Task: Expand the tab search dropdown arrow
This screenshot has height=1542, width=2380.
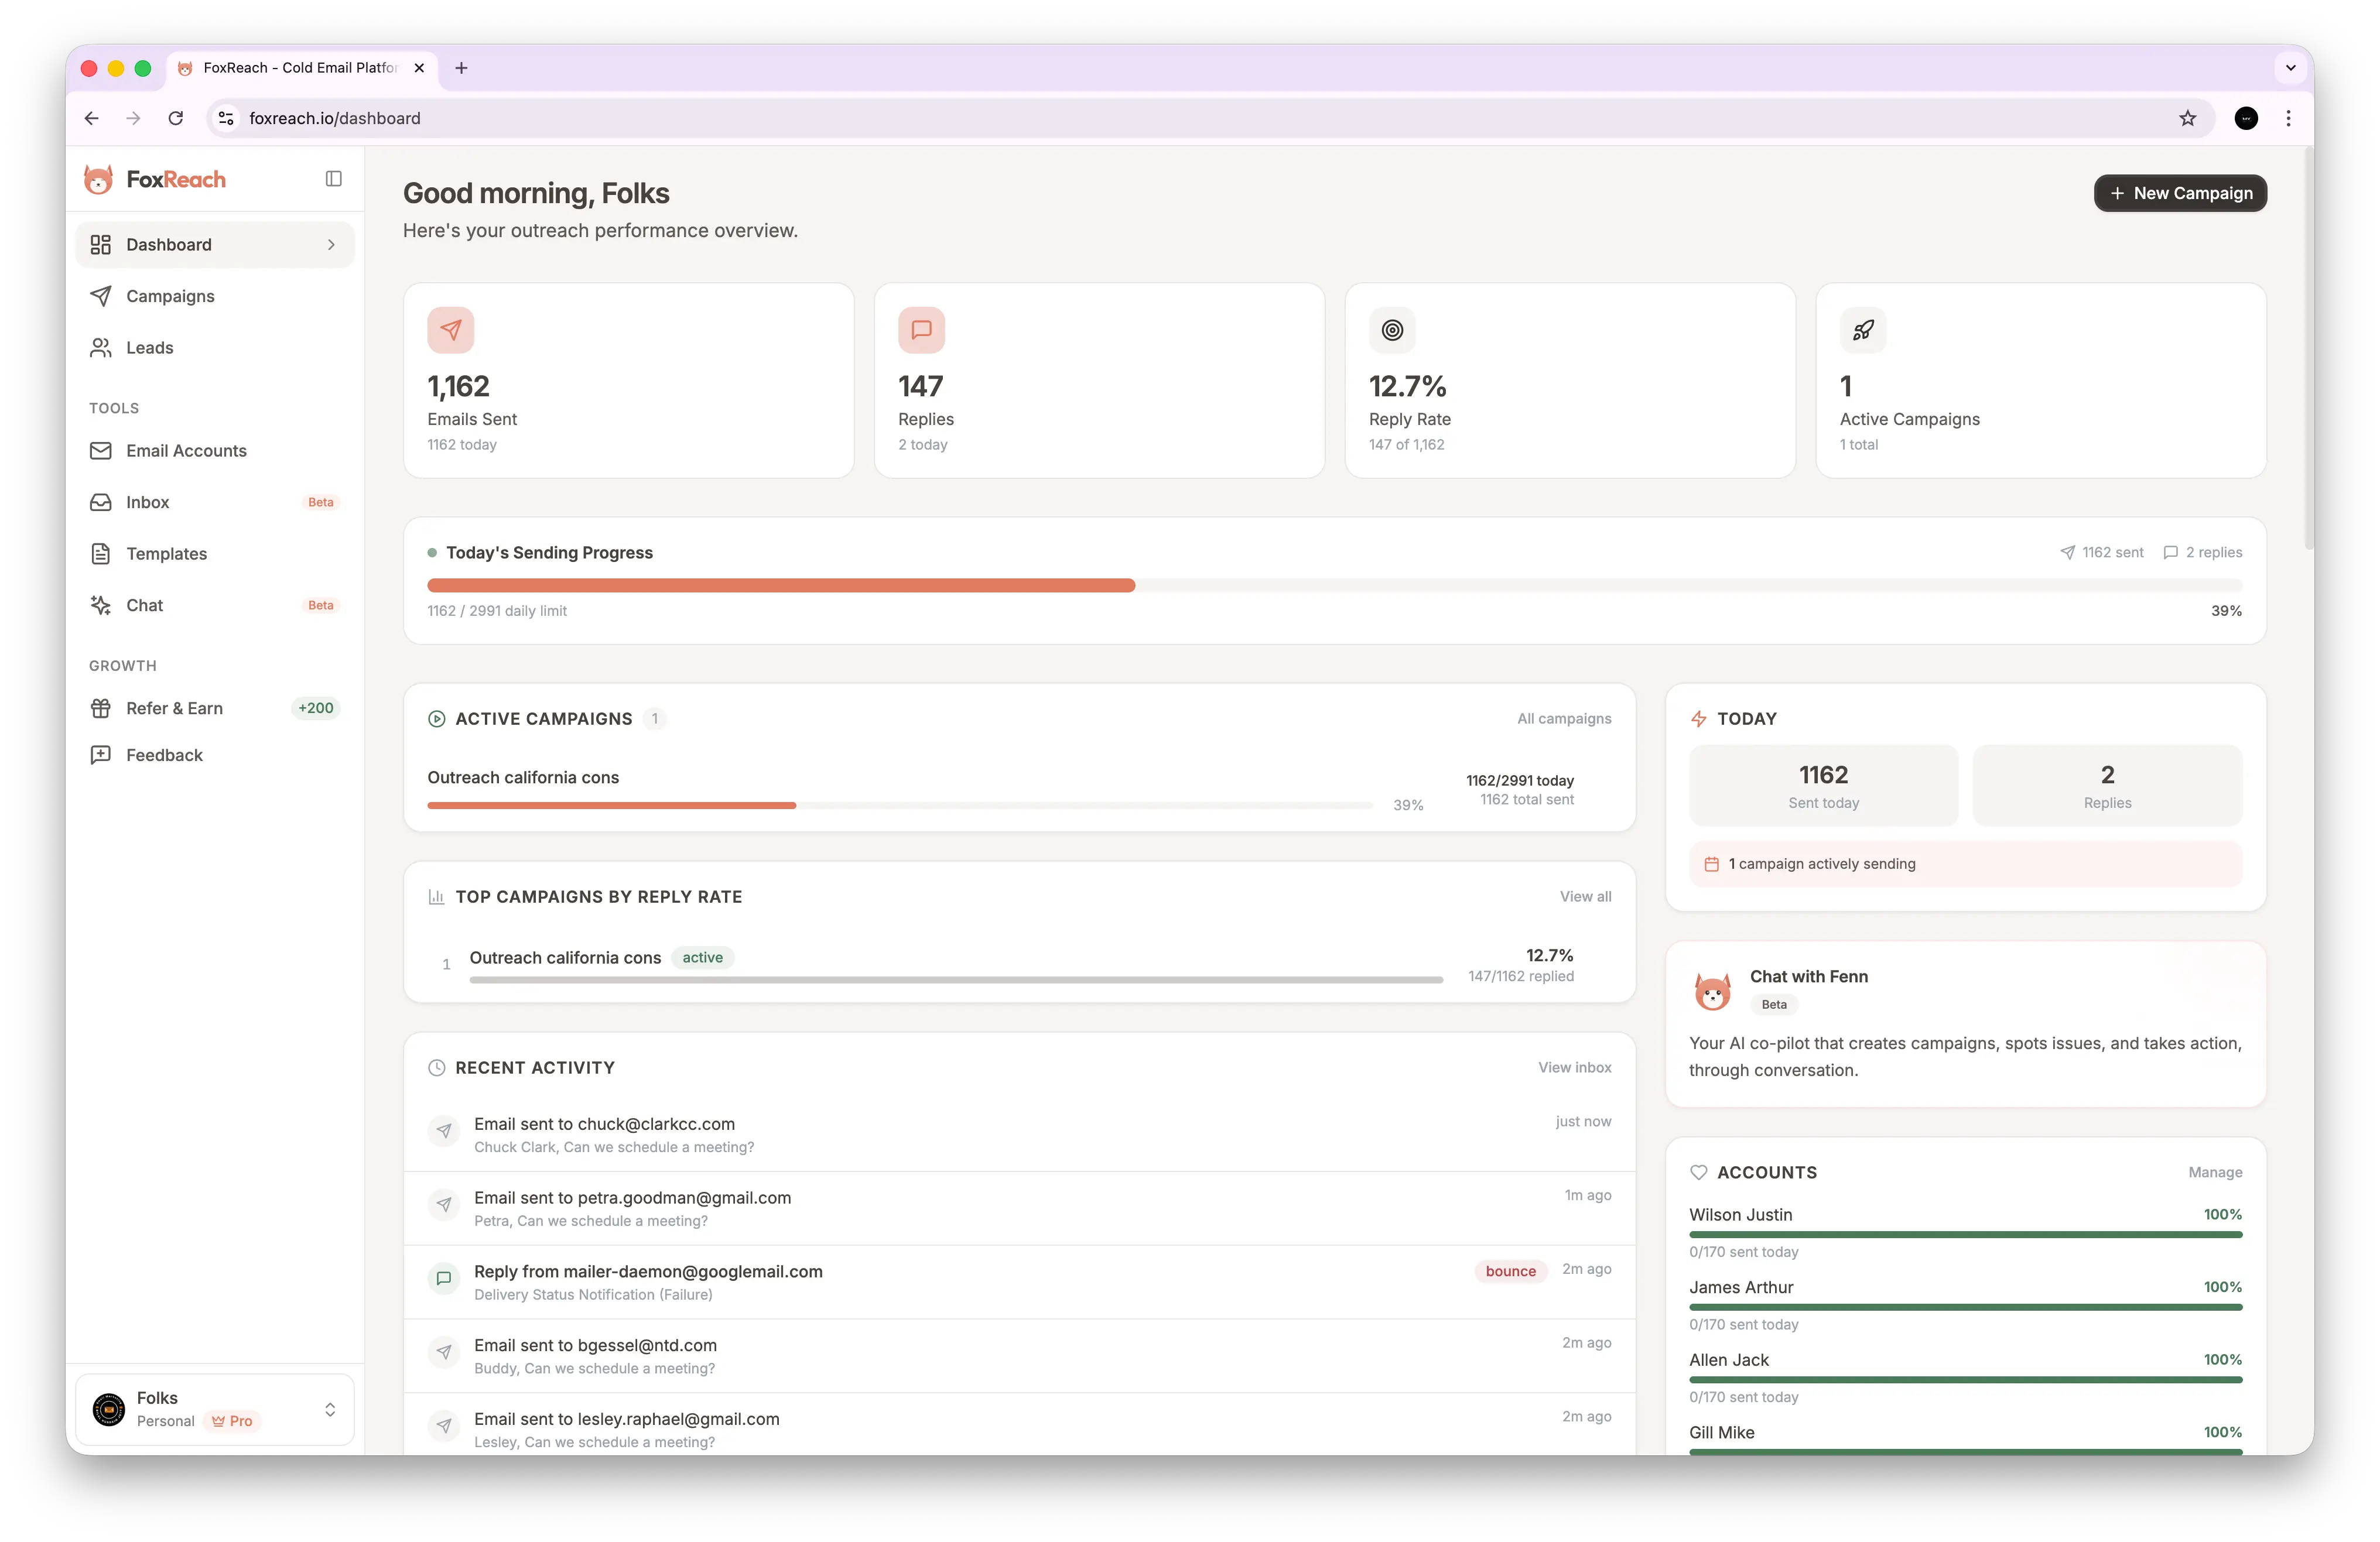Action: pyautogui.click(x=2290, y=68)
